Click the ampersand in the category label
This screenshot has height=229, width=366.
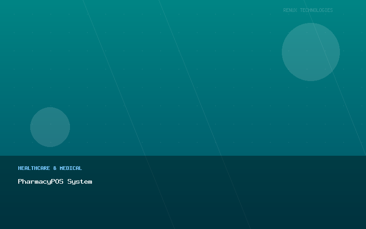(x=55, y=168)
